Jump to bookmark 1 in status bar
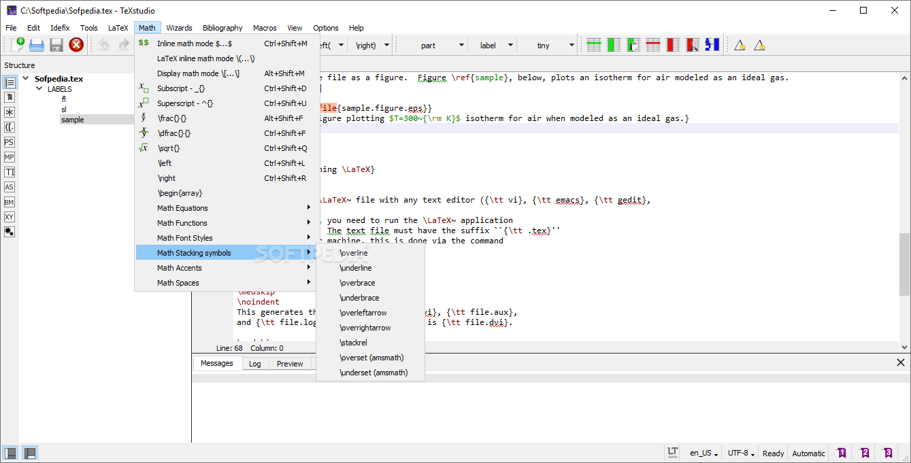Image resolution: width=911 pixels, height=463 pixels. [842, 453]
